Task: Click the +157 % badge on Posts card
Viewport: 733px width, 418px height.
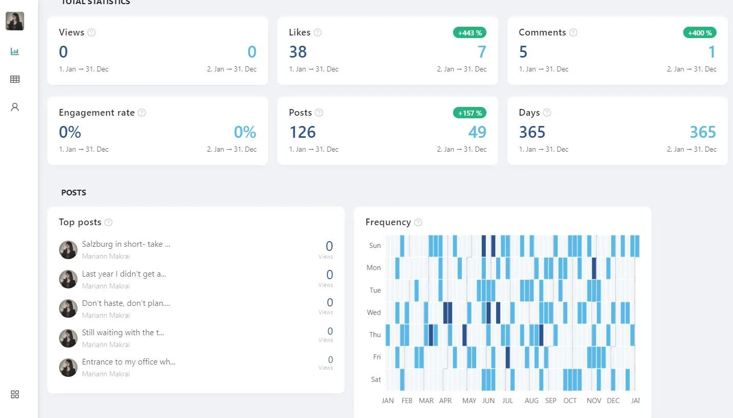Action: (x=469, y=113)
